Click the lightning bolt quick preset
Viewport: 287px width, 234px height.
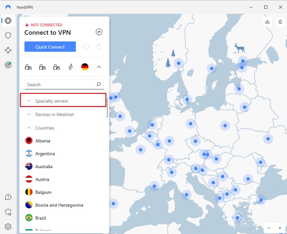pos(70,67)
